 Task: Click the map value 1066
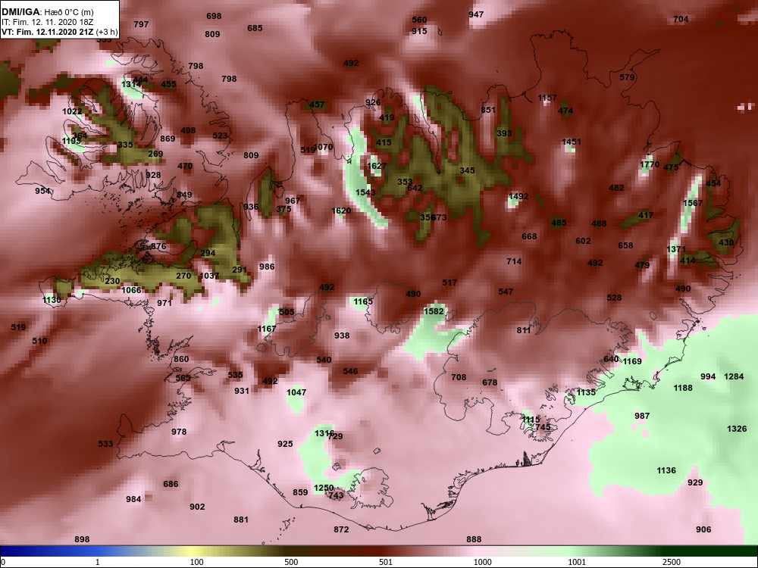pos(131,290)
